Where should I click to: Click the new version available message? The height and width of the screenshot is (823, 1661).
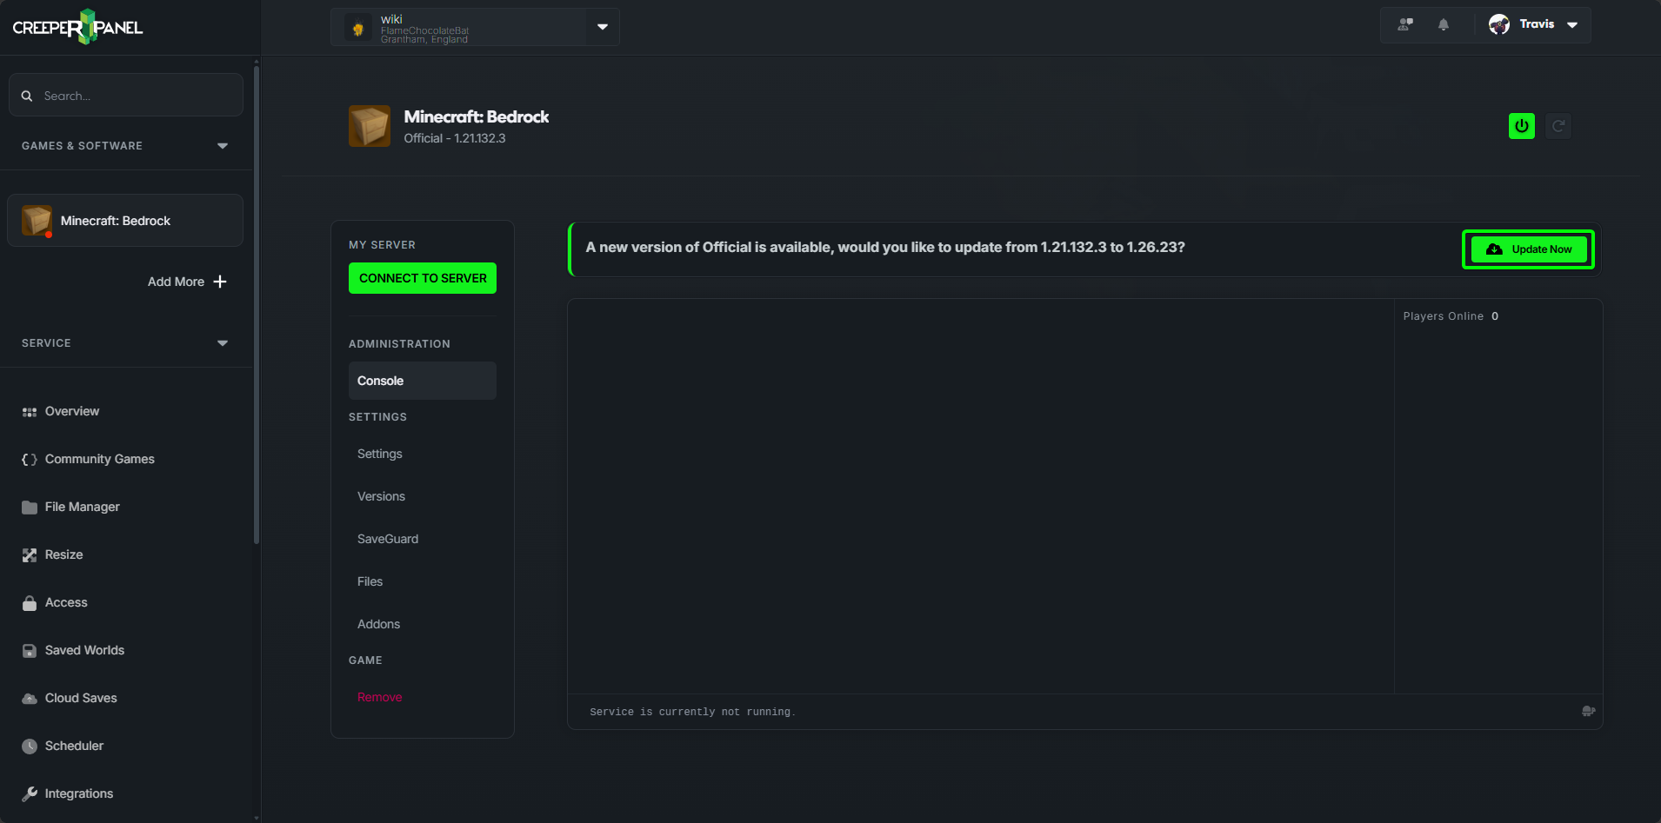coord(885,248)
